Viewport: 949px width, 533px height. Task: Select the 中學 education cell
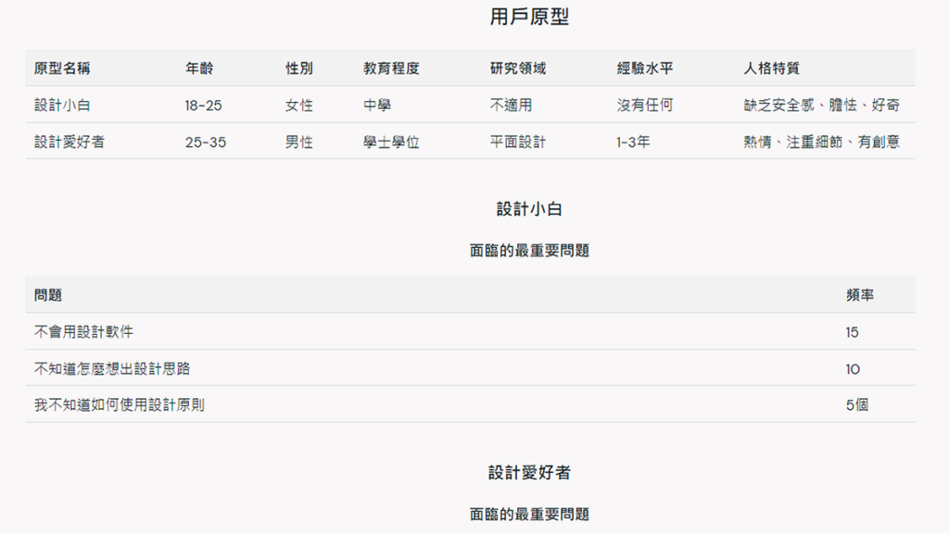(x=377, y=105)
